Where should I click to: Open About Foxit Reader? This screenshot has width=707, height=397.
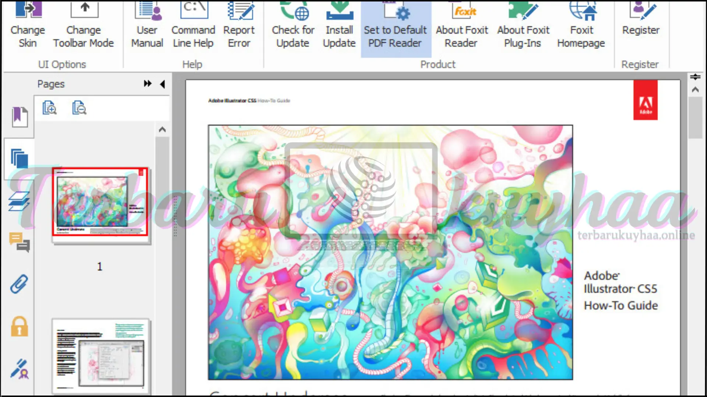[462, 25]
